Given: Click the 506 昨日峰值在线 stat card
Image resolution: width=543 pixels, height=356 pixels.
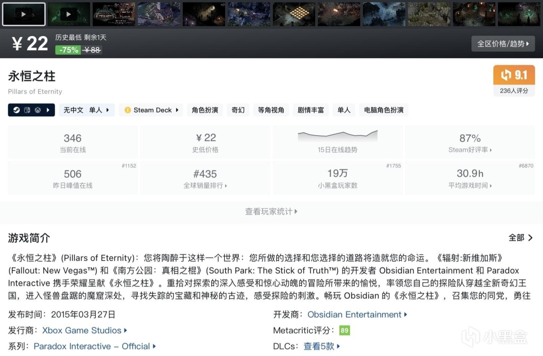Looking at the screenshot, I should (x=73, y=178).
